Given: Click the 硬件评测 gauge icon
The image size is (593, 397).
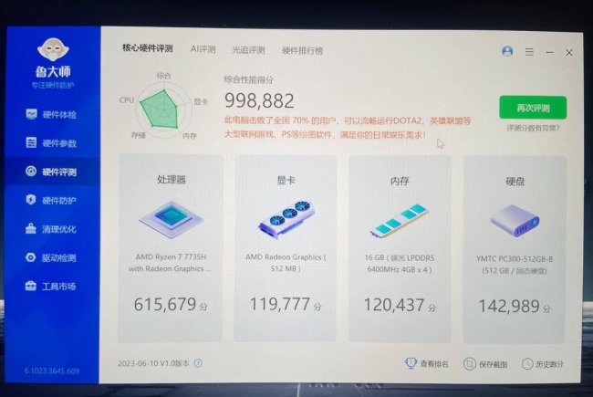Looking at the screenshot, I should coord(31,171).
